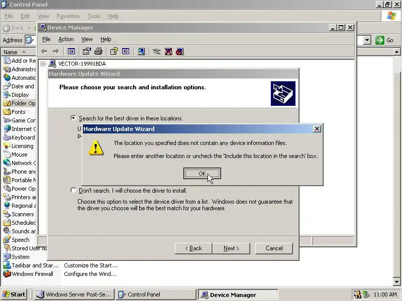Click the Uninstall device toolbar icon

click(168, 52)
